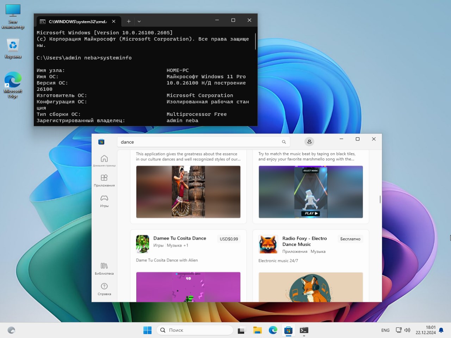Image resolution: width=451 pixels, height=338 pixels.
Task: Select the cmd.exe tab in Windows Terminal
Action: click(x=75, y=21)
